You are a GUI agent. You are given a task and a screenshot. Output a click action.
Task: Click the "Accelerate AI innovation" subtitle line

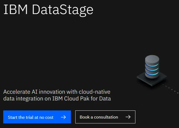(x=57, y=92)
